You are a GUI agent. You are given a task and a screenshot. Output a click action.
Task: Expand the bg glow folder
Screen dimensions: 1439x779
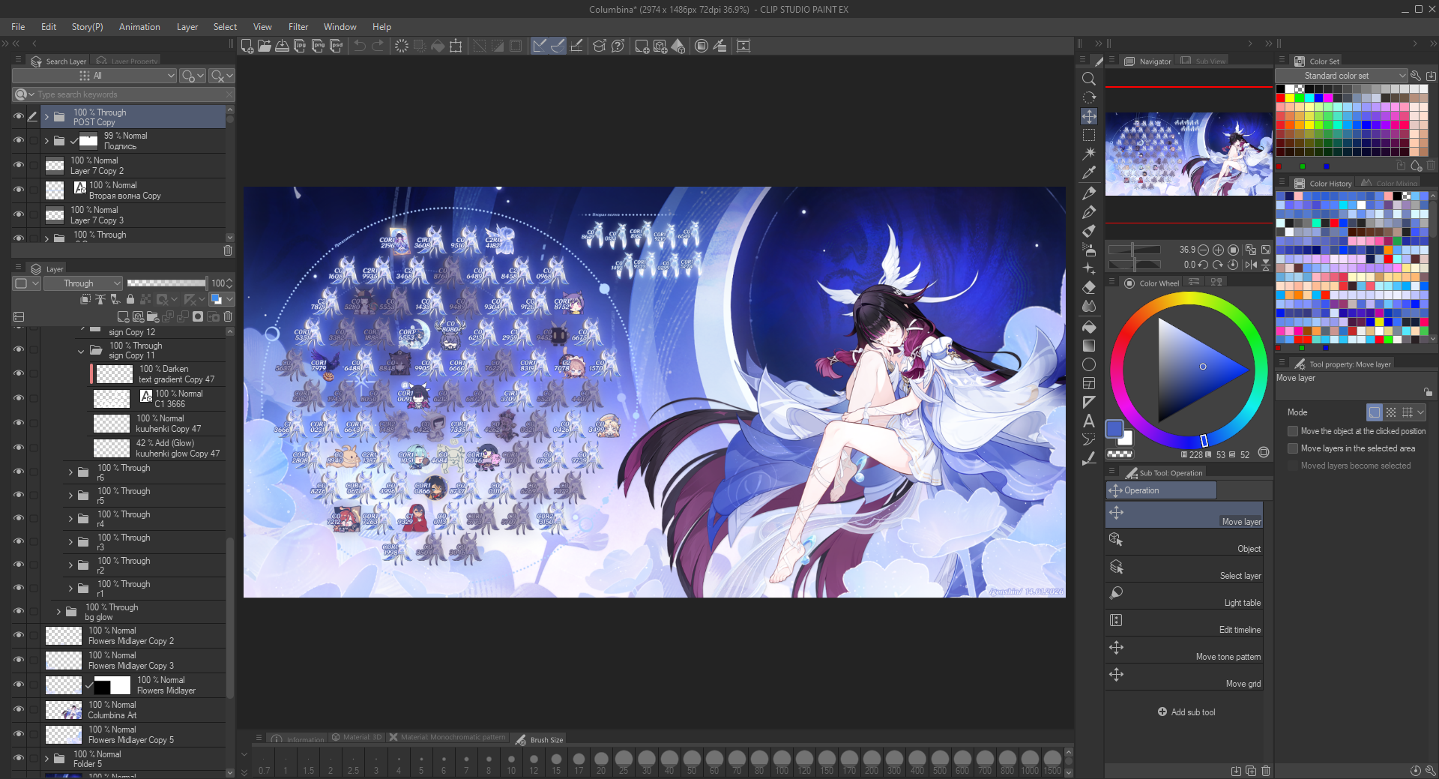click(x=58, y=612)
